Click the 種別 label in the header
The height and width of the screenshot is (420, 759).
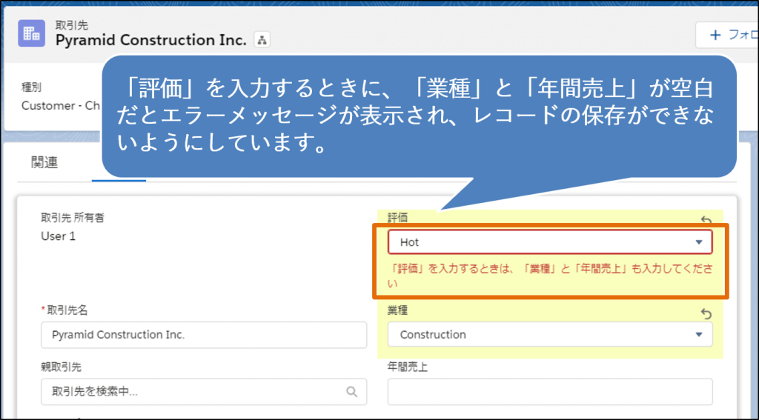pos(31,87)
